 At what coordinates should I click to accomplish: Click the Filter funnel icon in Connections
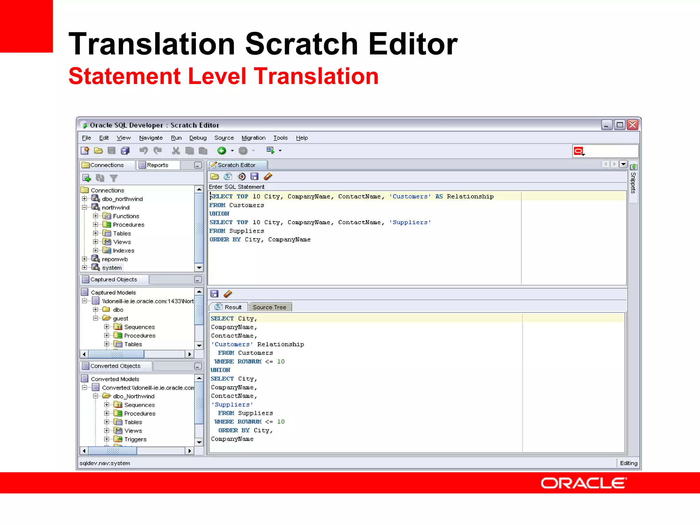point(113,178)
